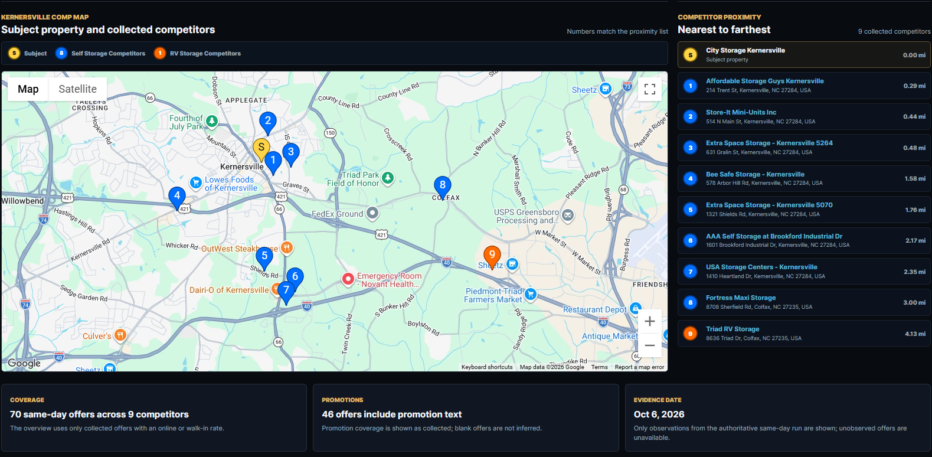Screen dimensions: 932x457
Task: Click the Emergency Room Novant Health marker
Action: [348, 279]
